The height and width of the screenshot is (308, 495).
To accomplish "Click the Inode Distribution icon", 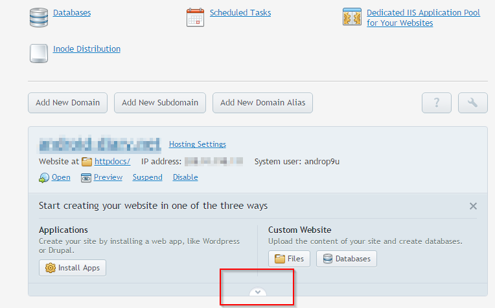I will tap(39, 53).
